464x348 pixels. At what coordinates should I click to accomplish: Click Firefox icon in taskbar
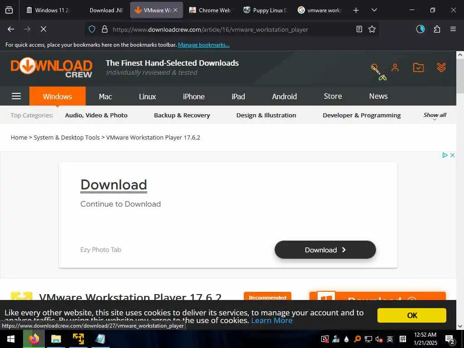tap(34, 339)
